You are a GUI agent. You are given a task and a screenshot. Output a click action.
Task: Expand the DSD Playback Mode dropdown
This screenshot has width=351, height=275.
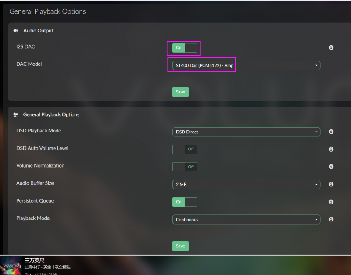point(246,132)
